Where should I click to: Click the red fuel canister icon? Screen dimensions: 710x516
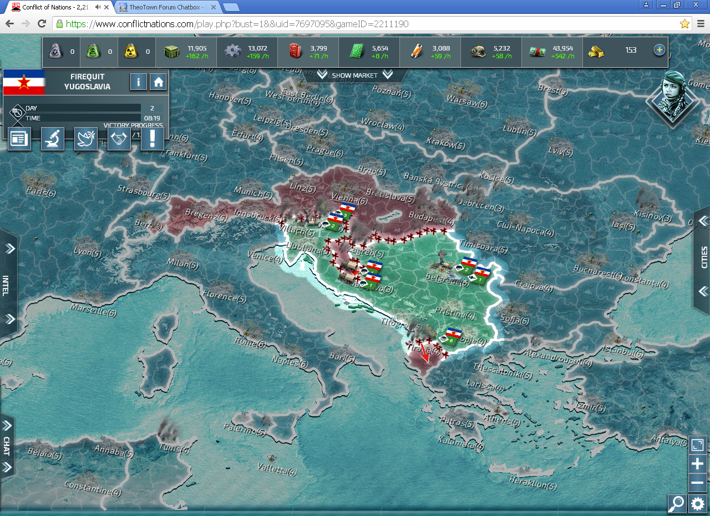(x=295, y=52)
